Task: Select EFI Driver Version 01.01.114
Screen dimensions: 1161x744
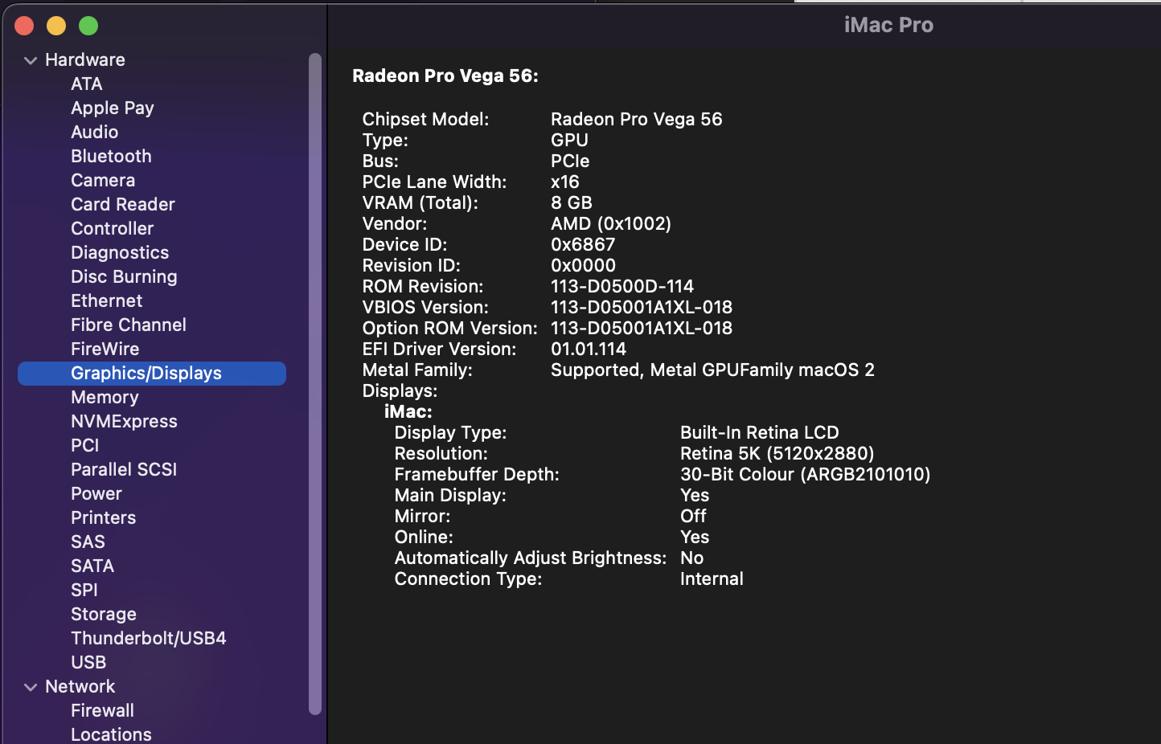Action: click(x=588, y=349)
